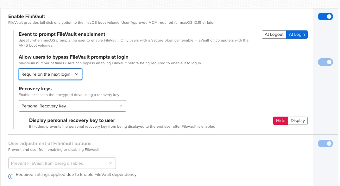Screen dimensions: 340x186
Task: Click the info icon beside Required settings note
Action: (11, 176)
